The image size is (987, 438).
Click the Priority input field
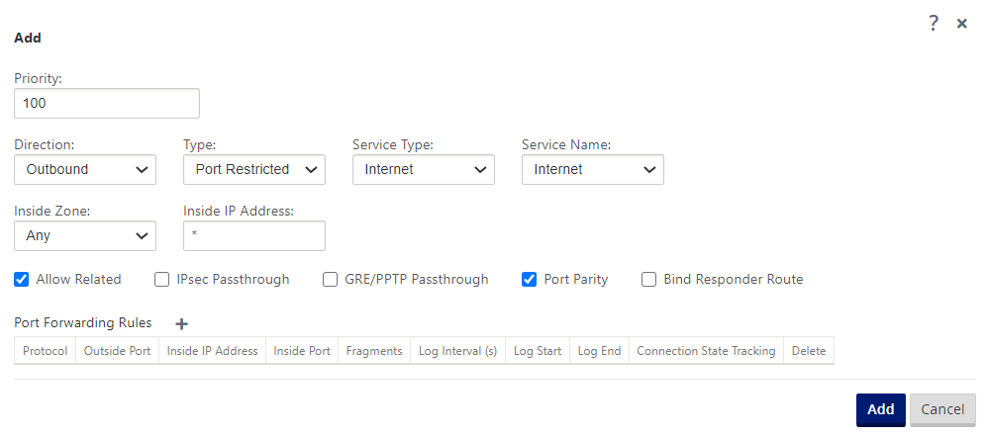(x=107, y=103)
